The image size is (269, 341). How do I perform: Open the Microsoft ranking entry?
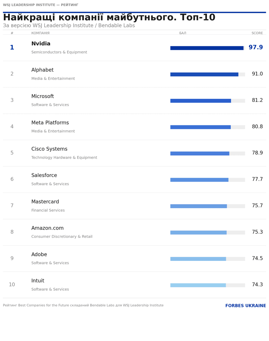pos(134,100)
